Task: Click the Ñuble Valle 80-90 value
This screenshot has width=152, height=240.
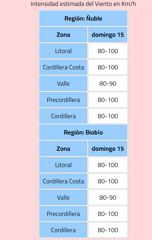Action: tap(108, 84)
